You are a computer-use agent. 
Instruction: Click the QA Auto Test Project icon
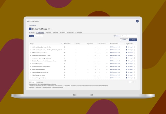(x=30, y=29)
